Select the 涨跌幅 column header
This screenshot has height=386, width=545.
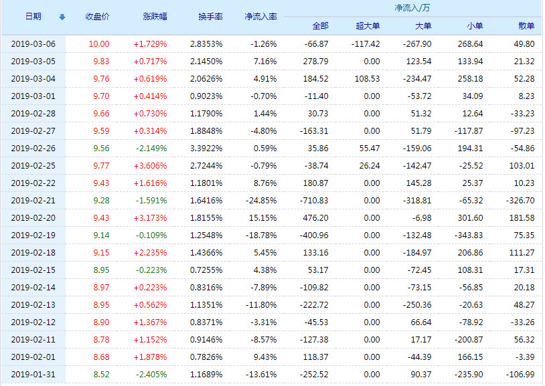coord(155,17)
